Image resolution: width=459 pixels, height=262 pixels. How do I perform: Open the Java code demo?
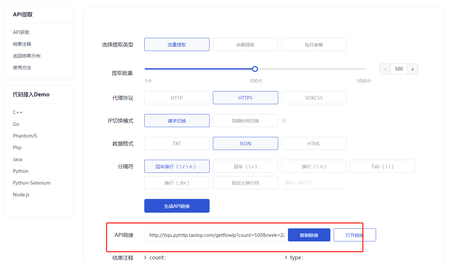pos(18,159)
